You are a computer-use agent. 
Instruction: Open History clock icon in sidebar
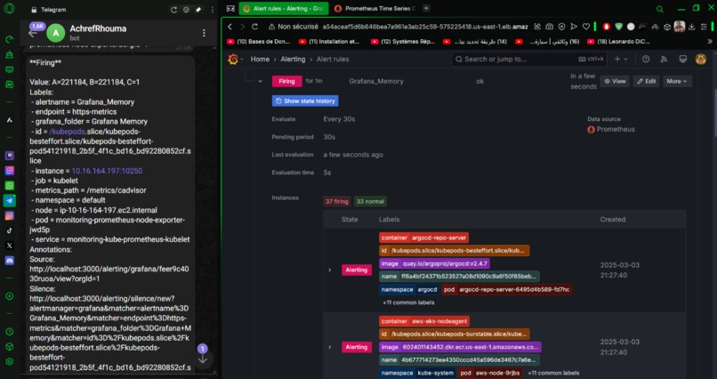9,332
